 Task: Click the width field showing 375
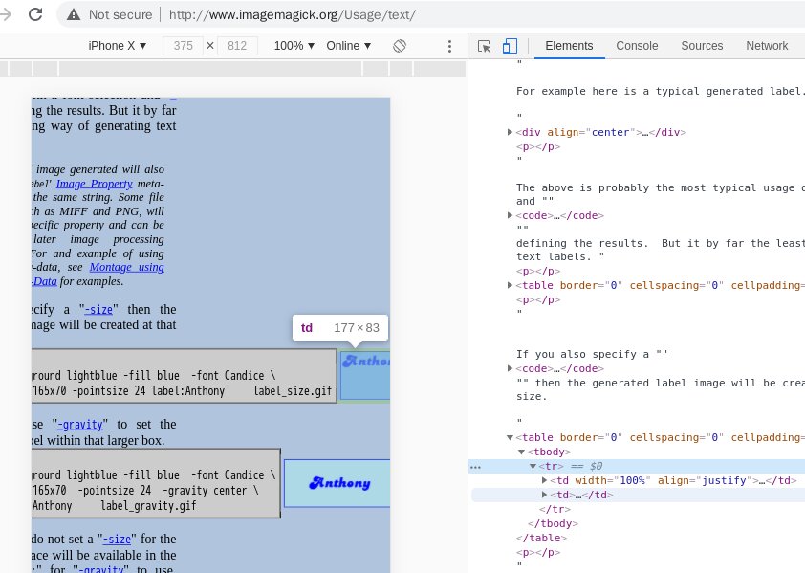point(183,46)
